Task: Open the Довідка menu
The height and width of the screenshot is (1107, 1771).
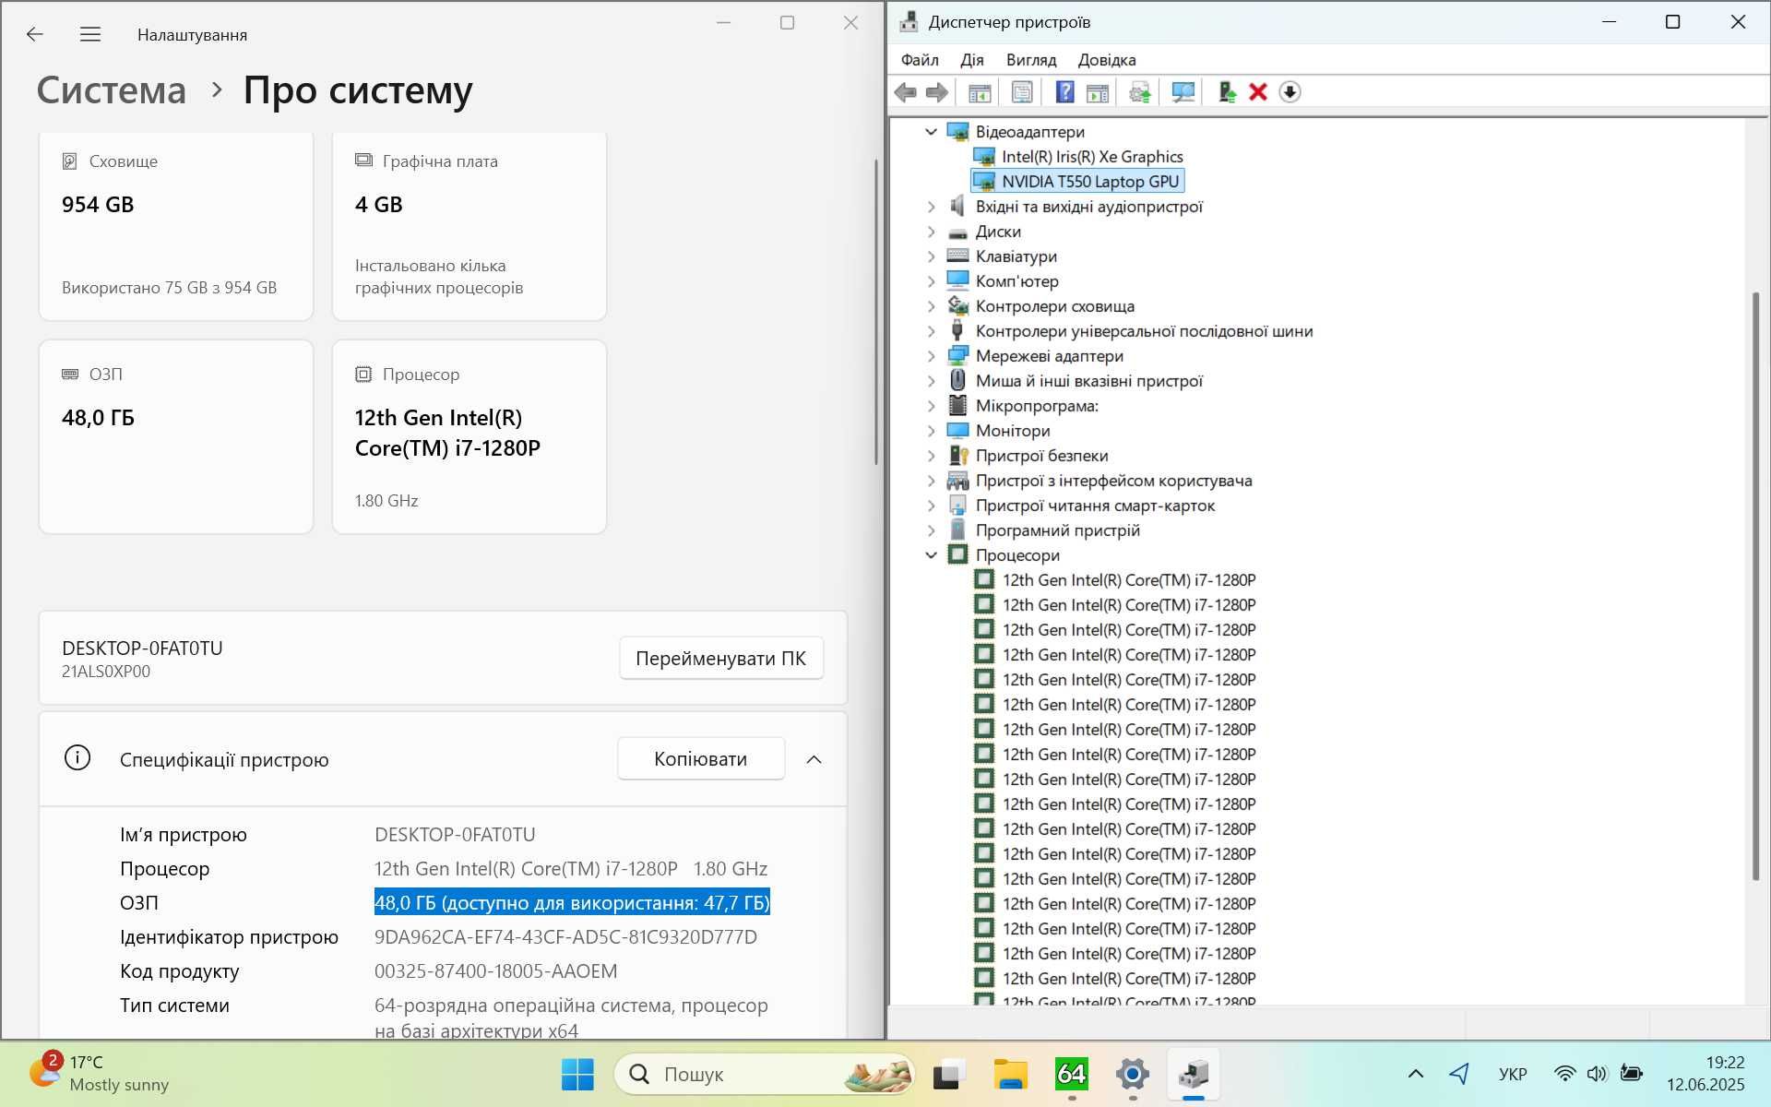Action: coord(1107,60)
